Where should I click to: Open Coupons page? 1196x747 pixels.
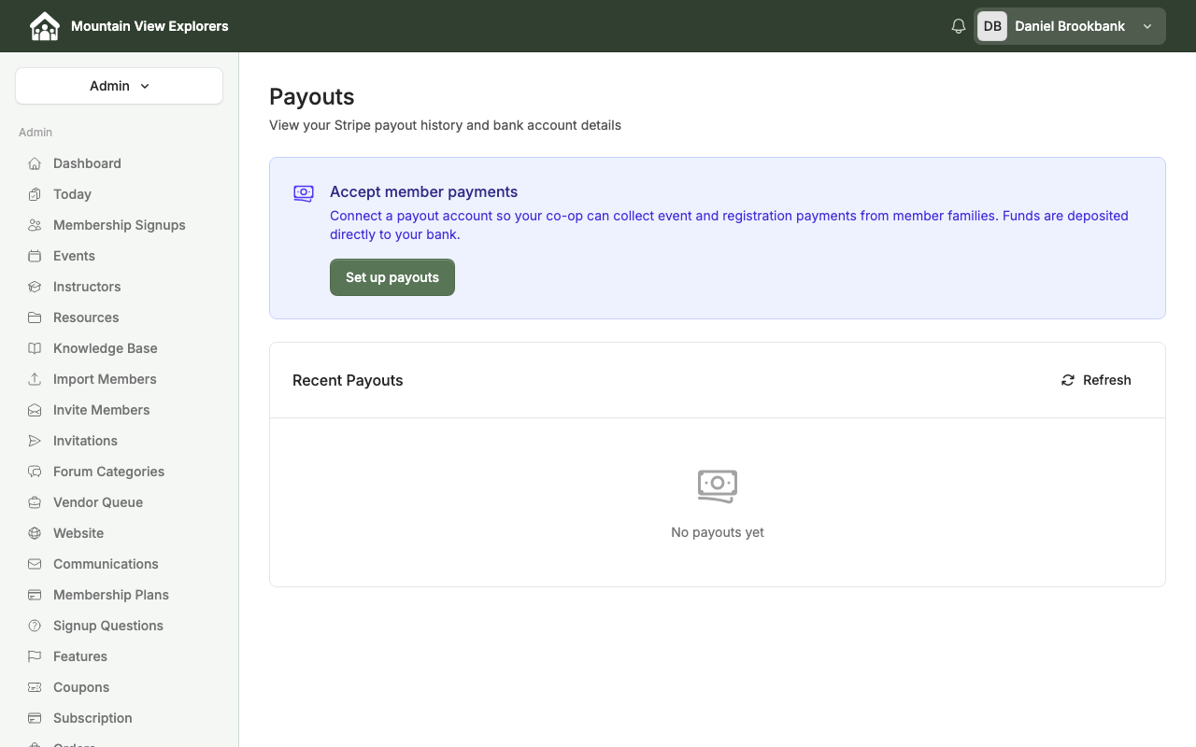coord(81,687)
